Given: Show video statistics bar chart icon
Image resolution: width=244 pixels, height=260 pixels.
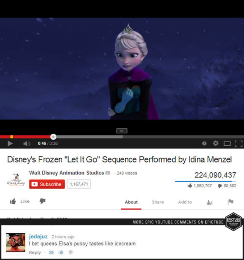Looking at the screenshot, I should [x=209, y=202].
